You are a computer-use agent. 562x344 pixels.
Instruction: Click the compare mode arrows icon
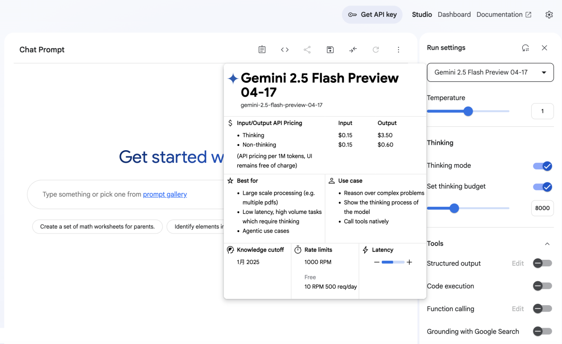pos(353,50)
